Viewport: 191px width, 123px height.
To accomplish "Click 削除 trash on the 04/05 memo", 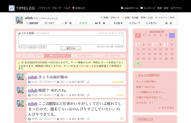I will [x=81, y=95].
